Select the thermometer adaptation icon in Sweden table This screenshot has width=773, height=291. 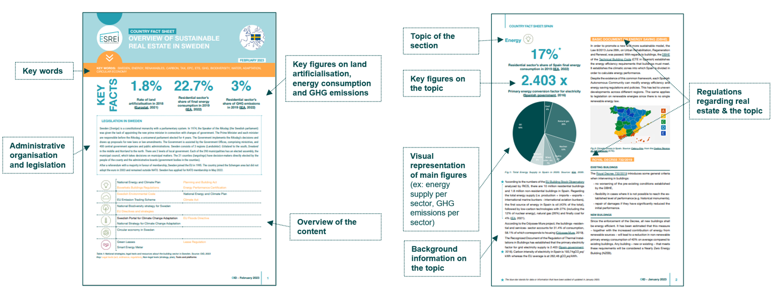coord(106,221)
